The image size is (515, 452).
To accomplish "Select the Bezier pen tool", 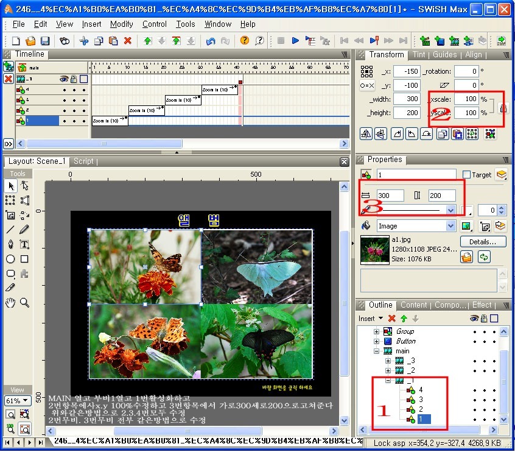I will tap(10, 244).
